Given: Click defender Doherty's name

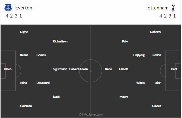Looking at the screenshot, I should [x=156, y=32].
